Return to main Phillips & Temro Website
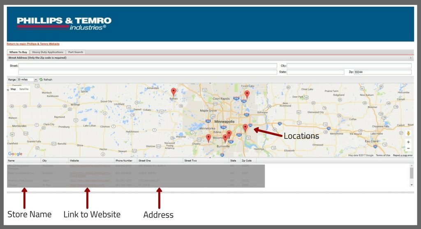Screen dimensions: 421x229 tap(33, 44)
